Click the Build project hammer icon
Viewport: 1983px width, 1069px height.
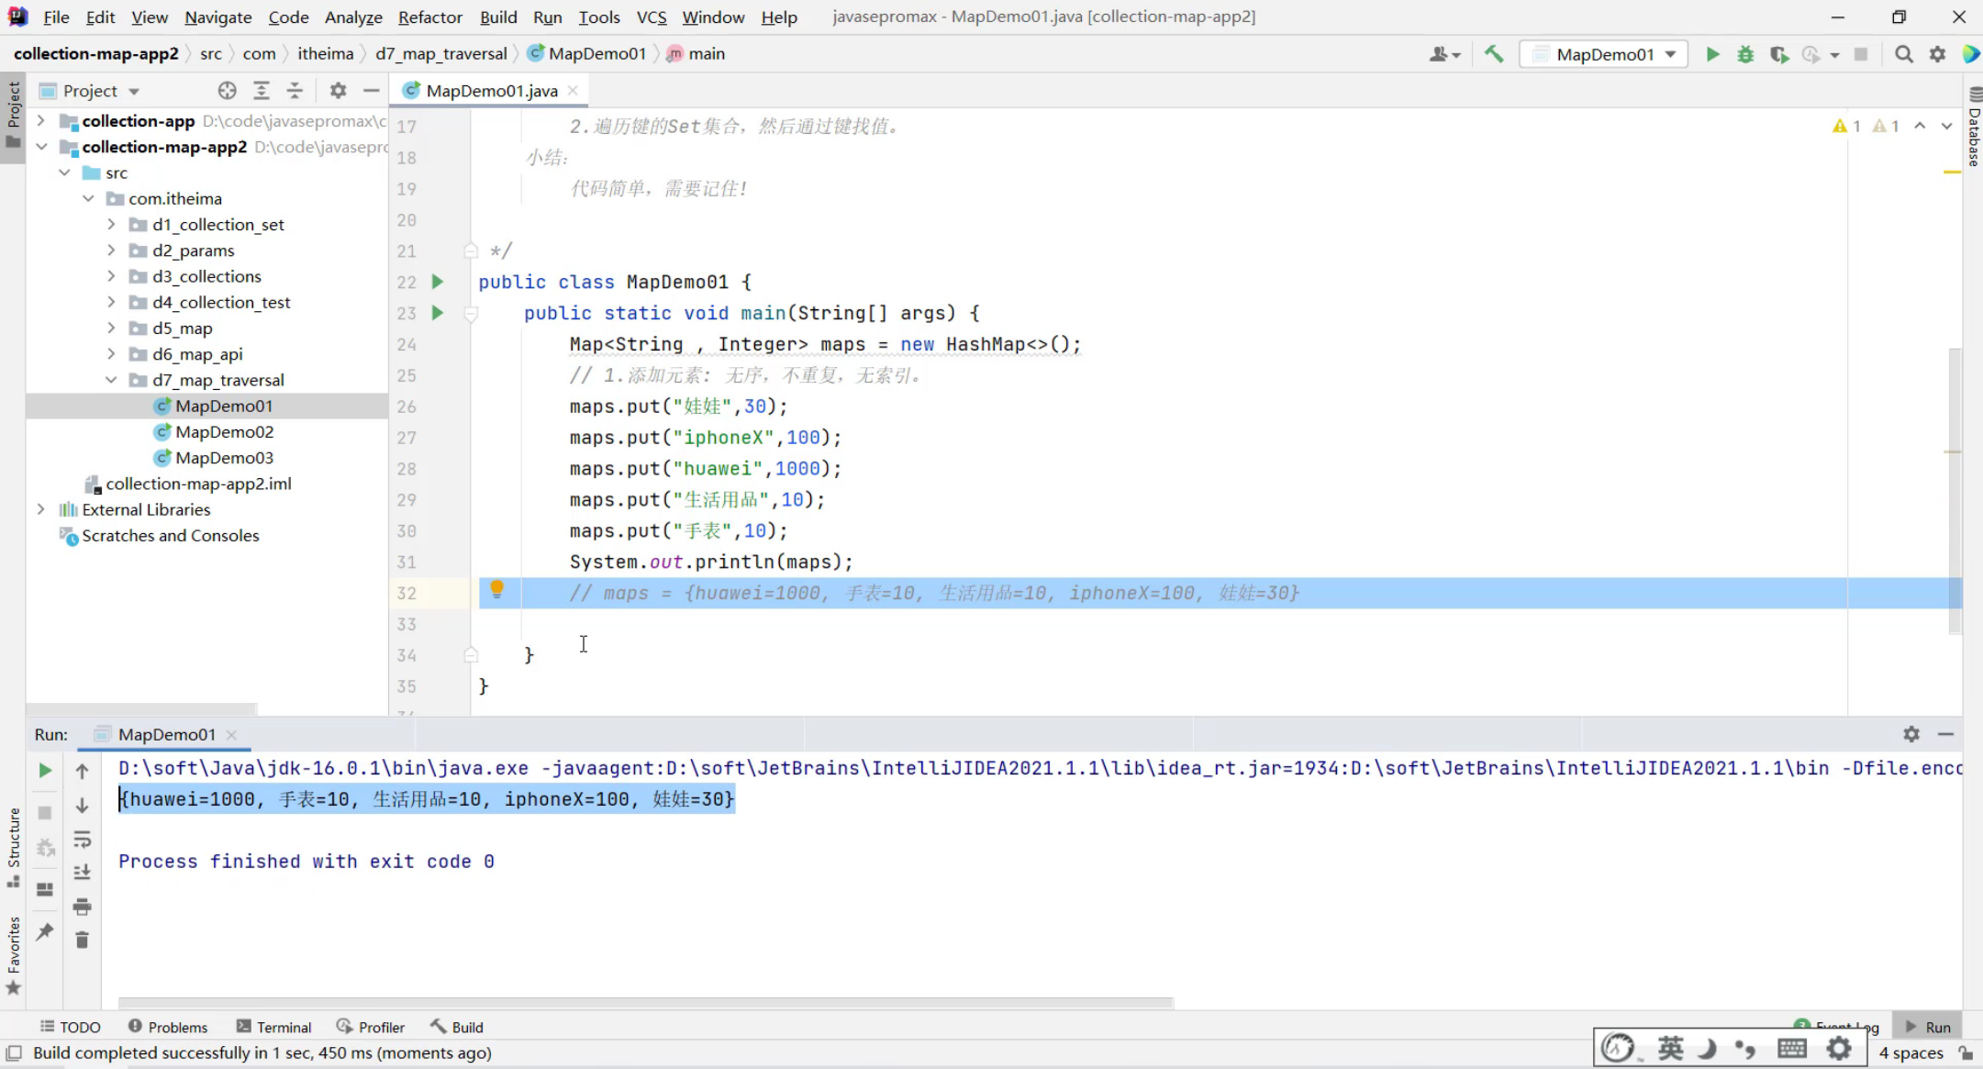[x=1494, y=54]
